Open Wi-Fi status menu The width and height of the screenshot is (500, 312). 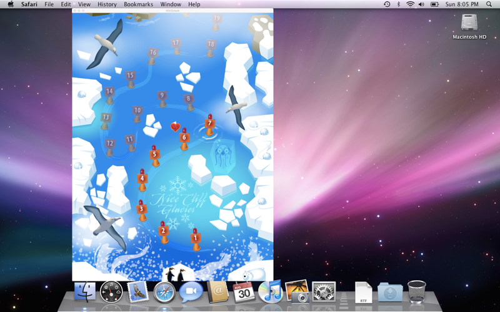coord(410,4)
